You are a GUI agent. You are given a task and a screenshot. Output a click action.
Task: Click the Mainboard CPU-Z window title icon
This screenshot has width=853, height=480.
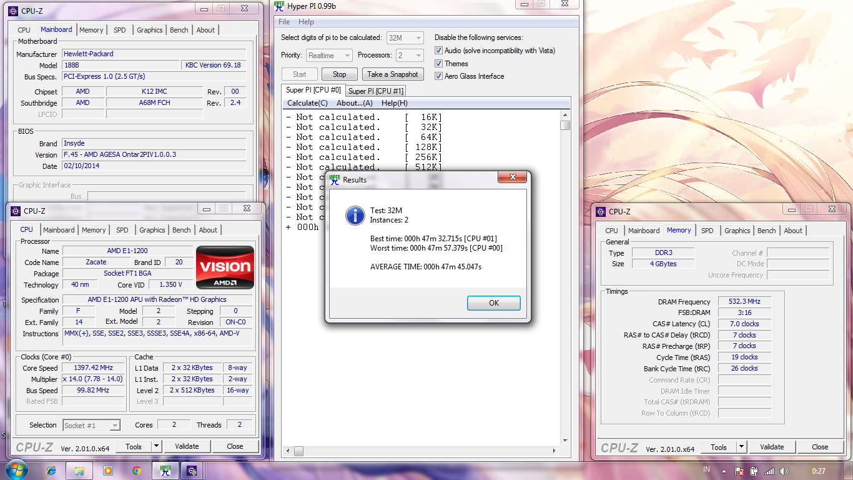(x=14, y=9)
